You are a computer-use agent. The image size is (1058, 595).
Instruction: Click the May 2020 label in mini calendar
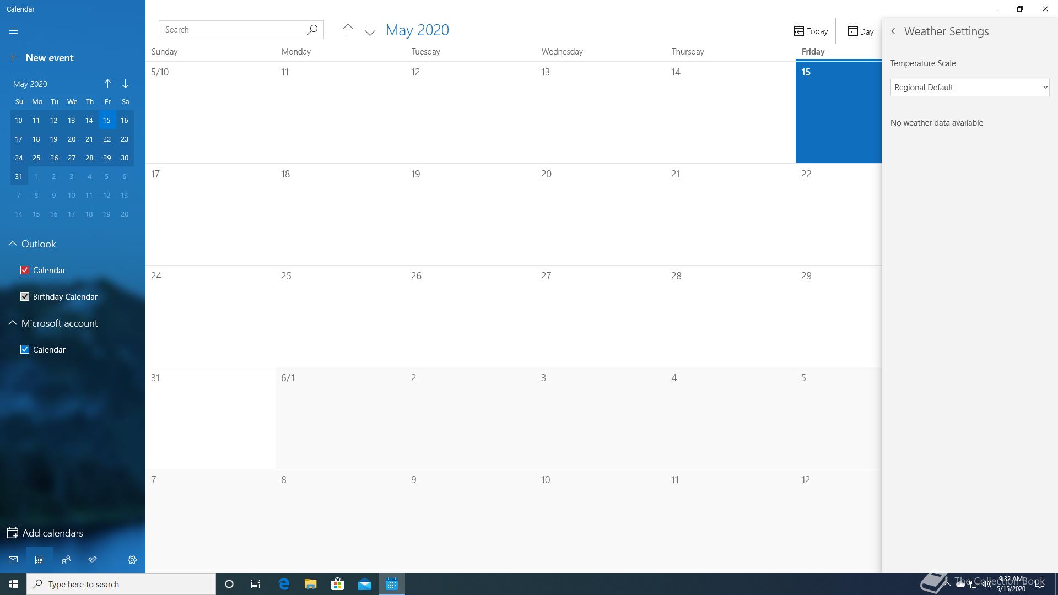click(30, 84)
